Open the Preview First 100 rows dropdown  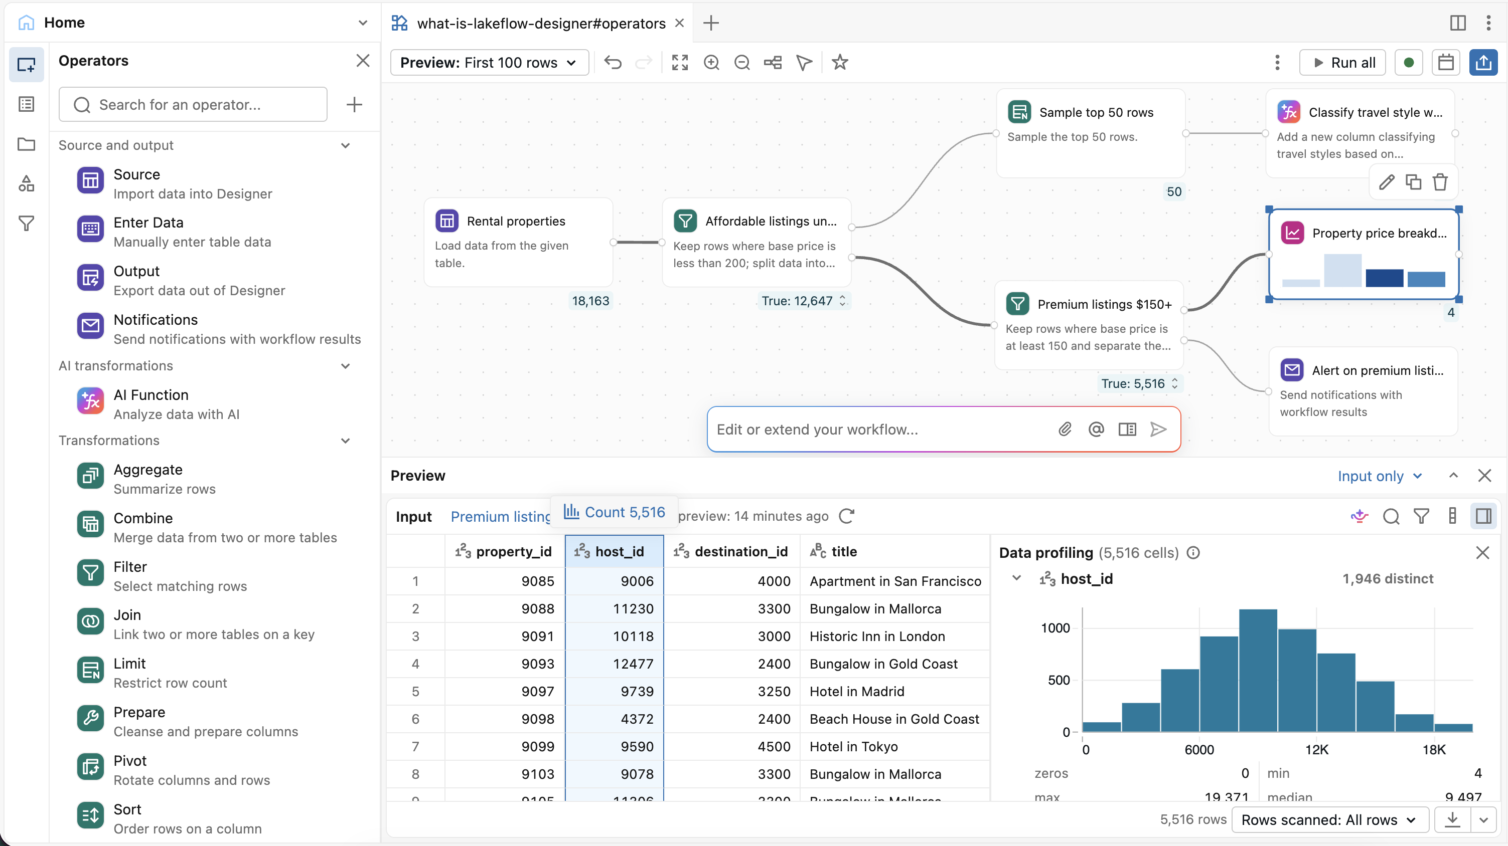pos(490,63)
